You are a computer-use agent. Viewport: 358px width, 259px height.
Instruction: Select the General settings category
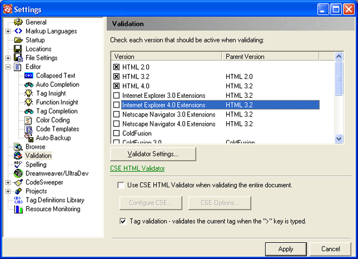[36, 22]
